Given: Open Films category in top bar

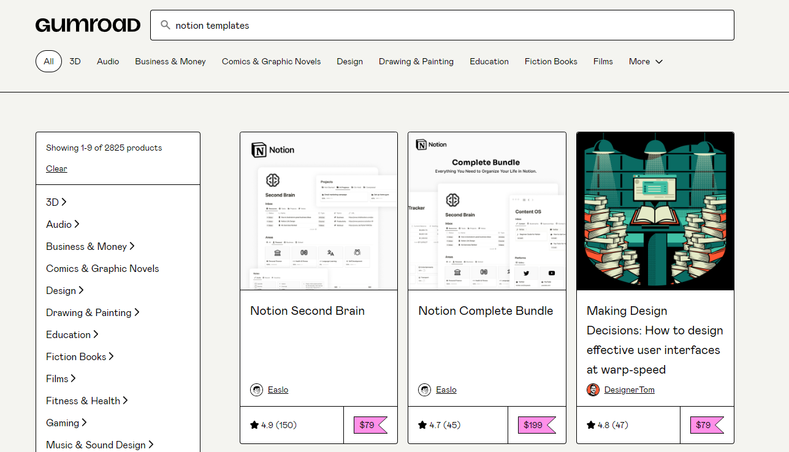Looking at the screenshot, I should click(603, 61).
